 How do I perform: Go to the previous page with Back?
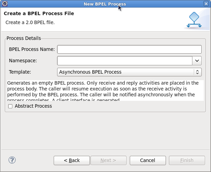click(x=72, y=160)
